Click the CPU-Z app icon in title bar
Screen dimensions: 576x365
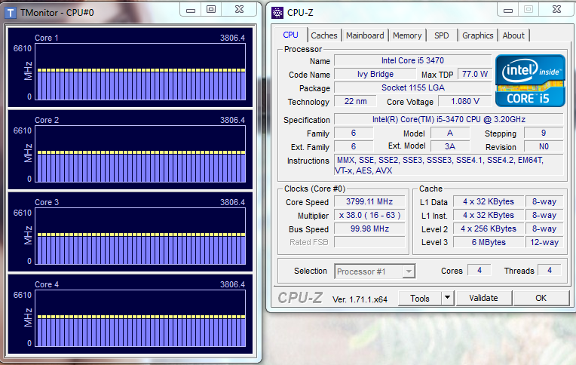[277, 13]
